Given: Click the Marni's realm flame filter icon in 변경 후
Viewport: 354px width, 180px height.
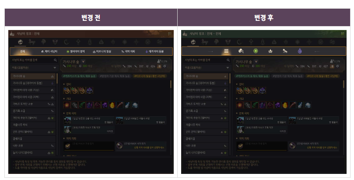Looking at the screenshot, I should pos(270,51).
